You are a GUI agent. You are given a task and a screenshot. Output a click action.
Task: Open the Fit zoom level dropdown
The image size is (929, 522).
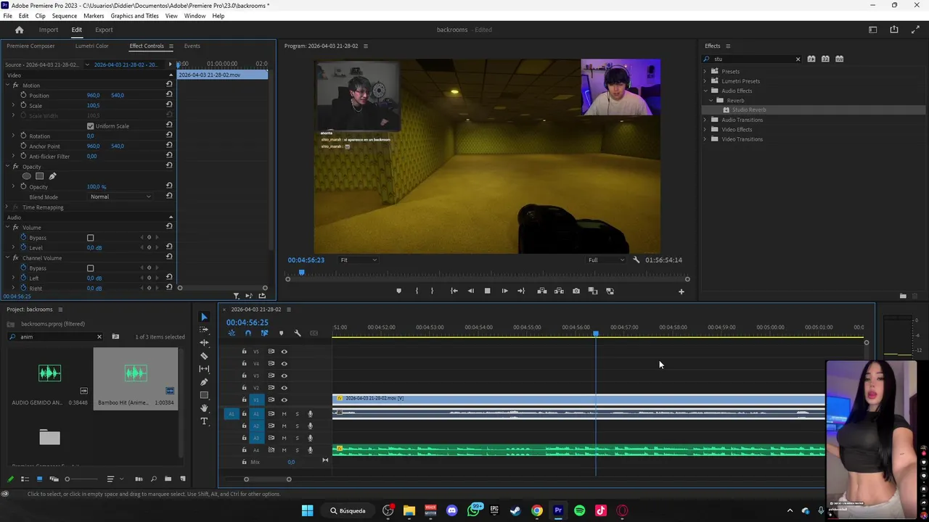[359, 260]
